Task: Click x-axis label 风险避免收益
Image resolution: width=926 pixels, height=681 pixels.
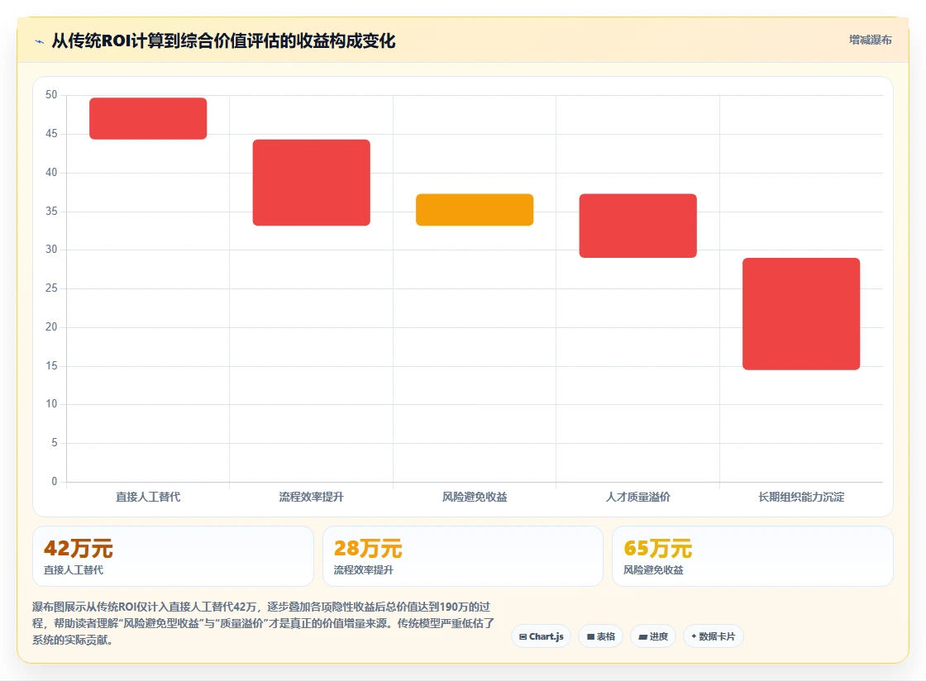Action: [475, 497]
